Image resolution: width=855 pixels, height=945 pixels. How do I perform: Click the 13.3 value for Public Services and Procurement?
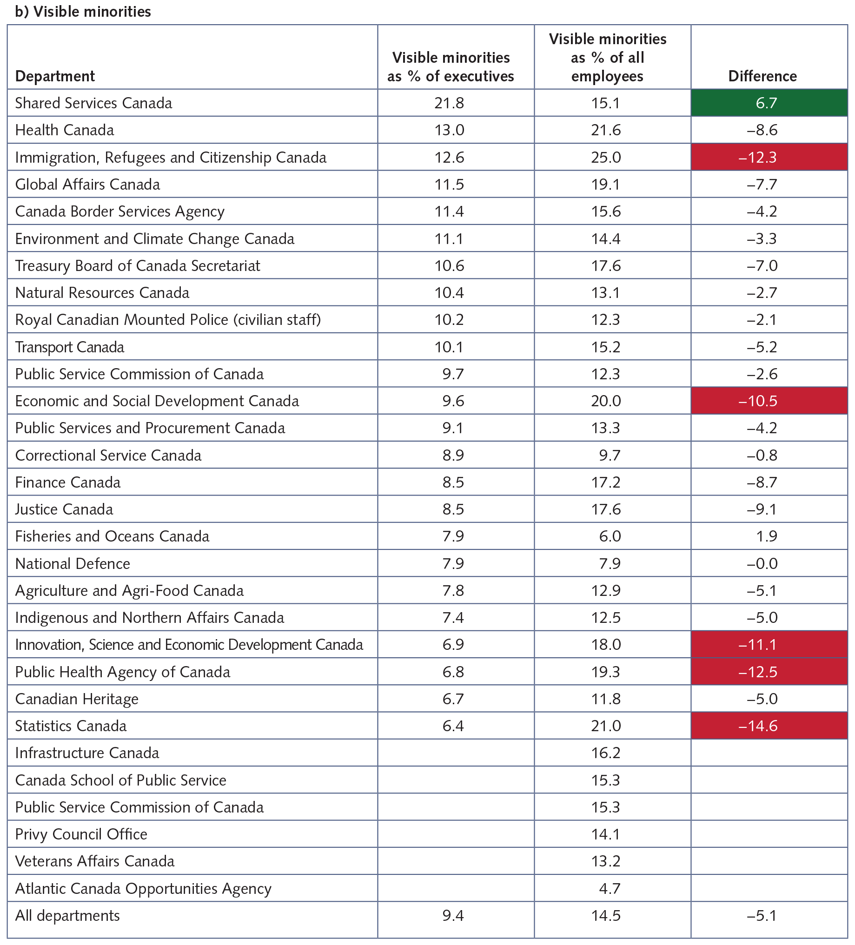pos(606,428)
